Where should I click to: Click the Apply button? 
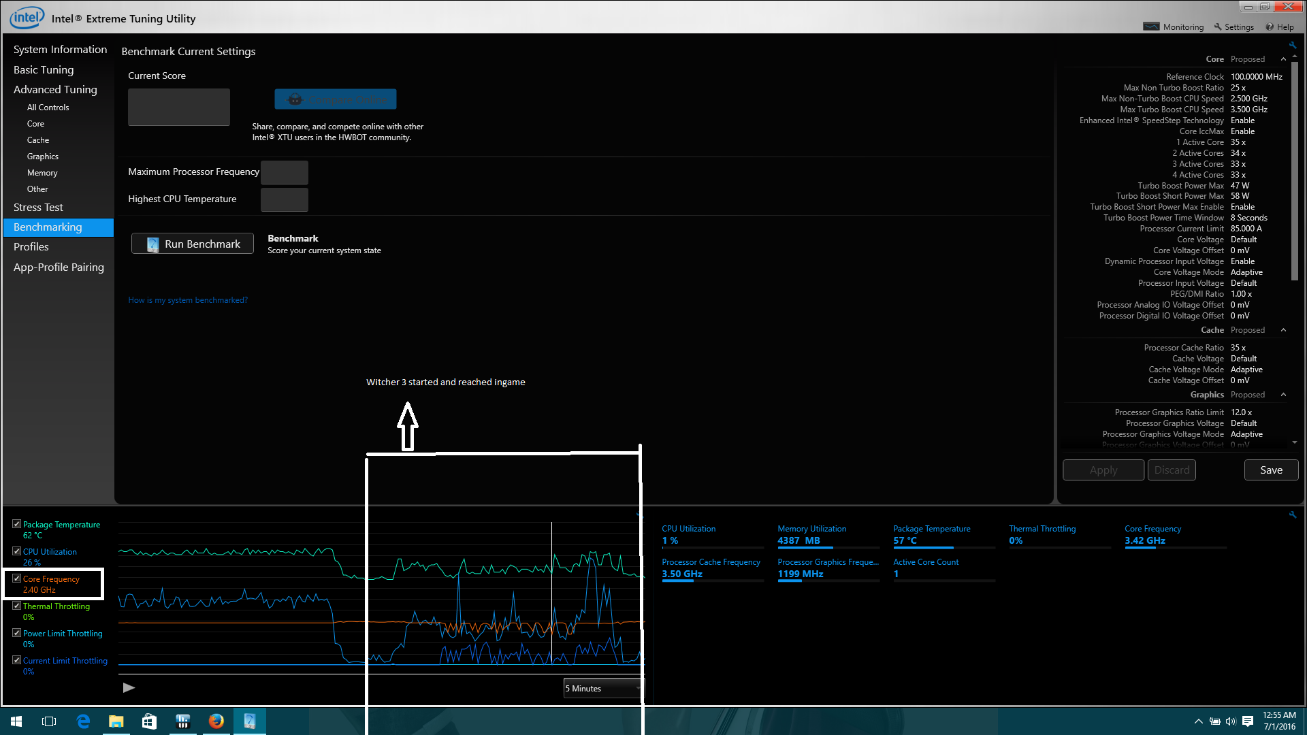point(1103,470)
